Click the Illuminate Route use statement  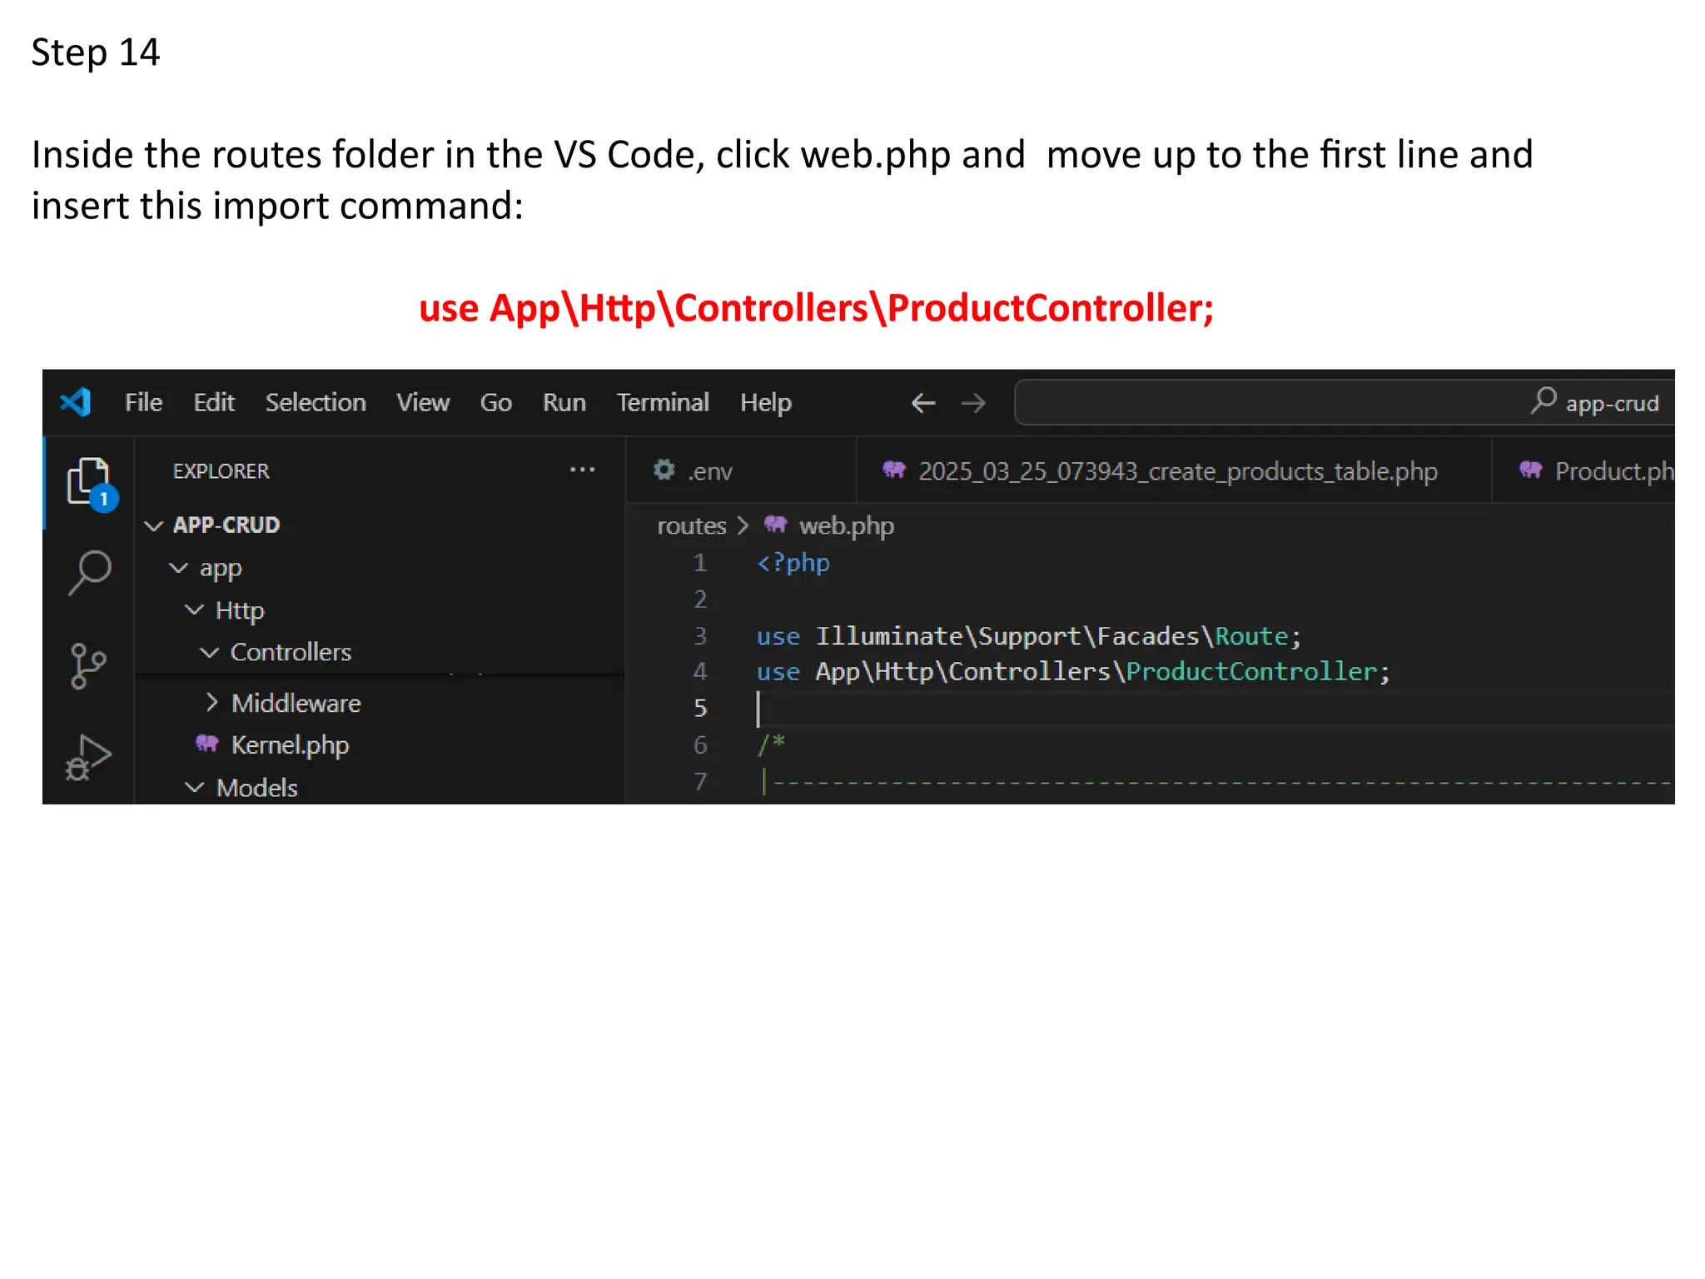1028,636
